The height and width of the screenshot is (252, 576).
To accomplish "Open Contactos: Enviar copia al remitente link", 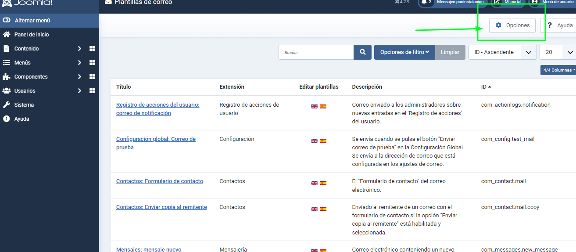I will point(161,207).
